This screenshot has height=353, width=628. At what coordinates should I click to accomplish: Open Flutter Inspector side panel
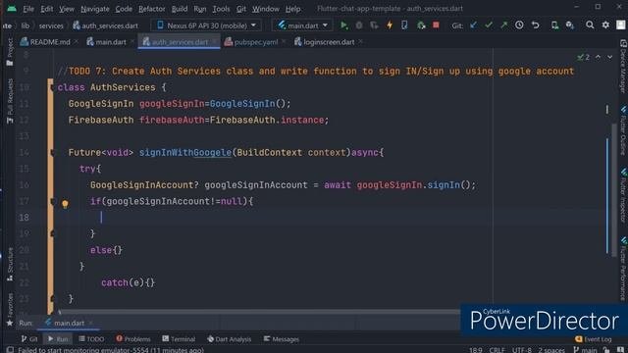tap(623, 195)
